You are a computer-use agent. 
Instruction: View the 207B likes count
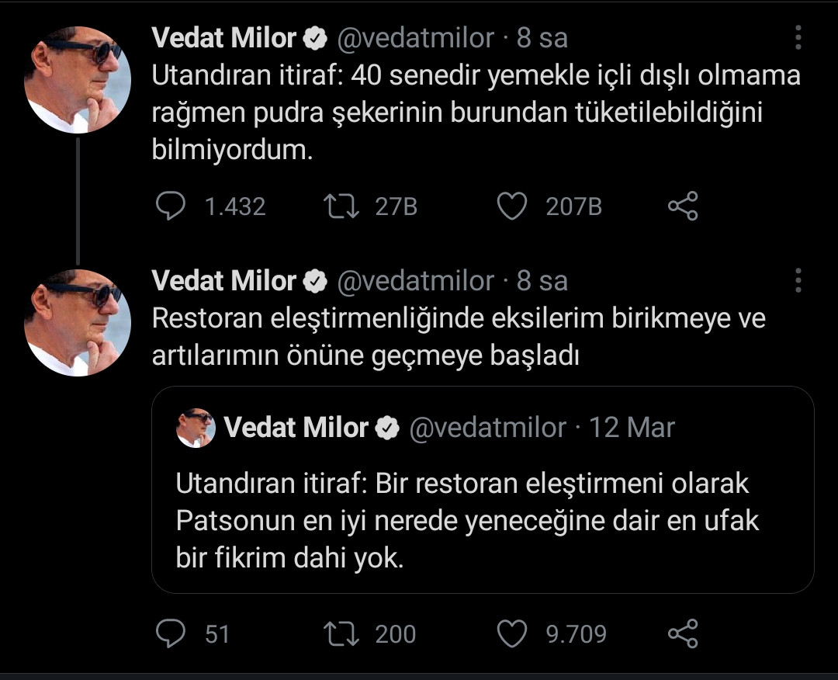click(573, 206)
